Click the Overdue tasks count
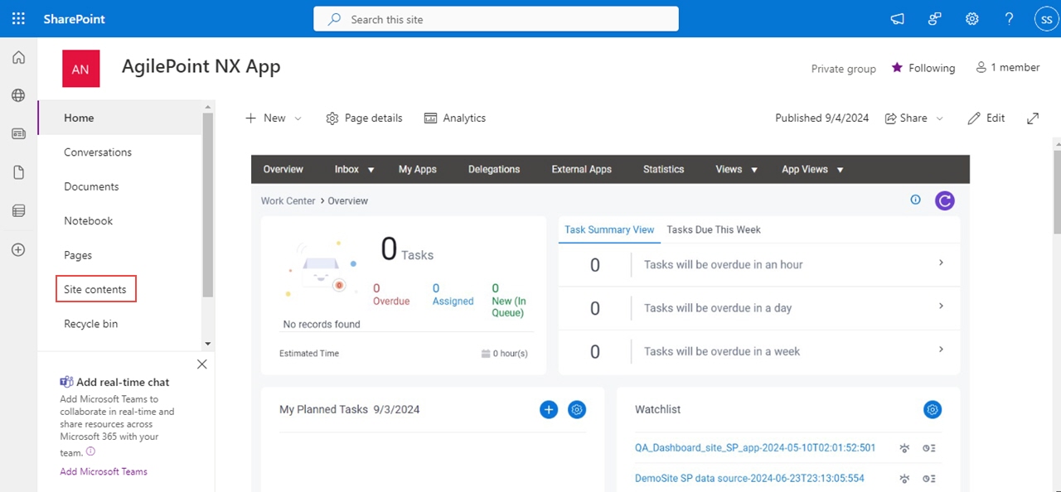 pyautogui.click(x=376, y=288)
